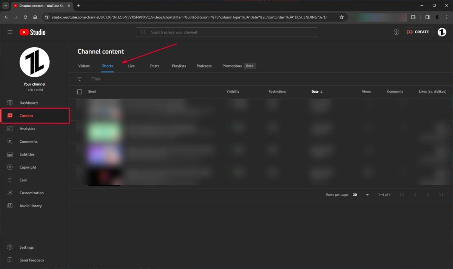
Task: Switch to the Videos tab
Action: [84, 66]
